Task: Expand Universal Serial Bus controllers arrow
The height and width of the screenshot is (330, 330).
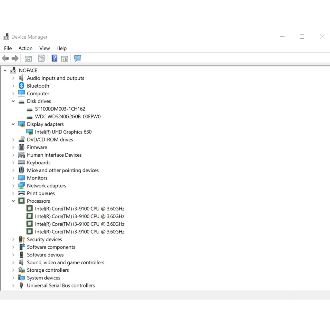Action: [13, 286]
